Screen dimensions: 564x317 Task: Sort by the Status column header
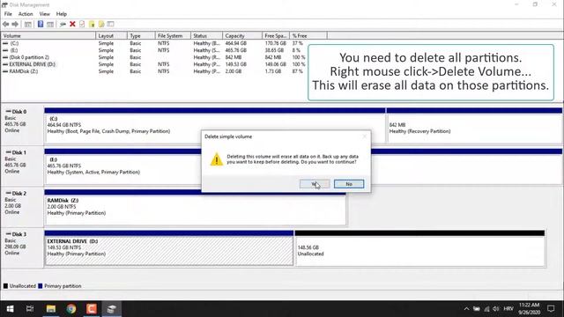[x=206, y=36]
